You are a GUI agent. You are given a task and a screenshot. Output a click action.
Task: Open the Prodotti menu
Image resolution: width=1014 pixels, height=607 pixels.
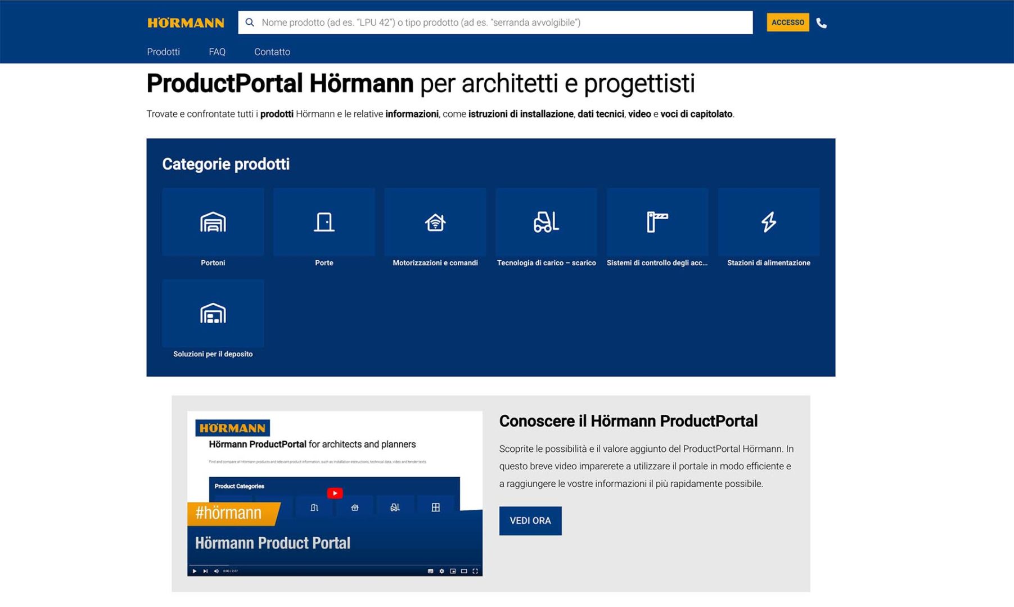164,52
